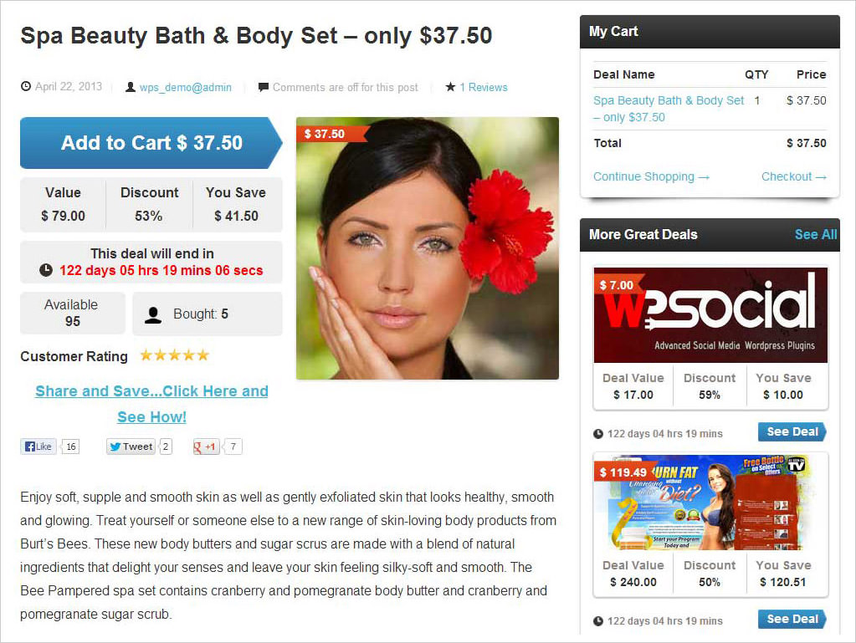
Task: Click See Deal for the WPSocial deal
Action: click(x=792, y=432)
